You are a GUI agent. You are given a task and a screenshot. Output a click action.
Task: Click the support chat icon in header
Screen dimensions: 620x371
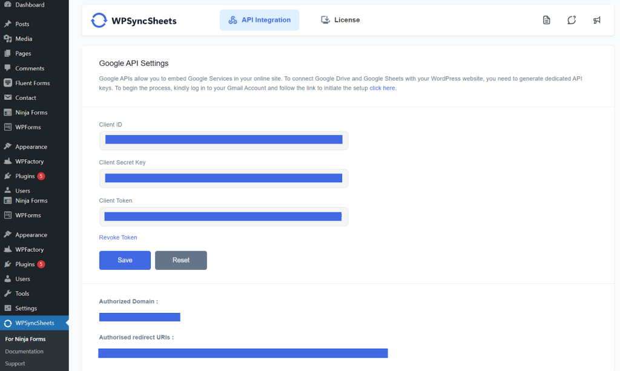click(572, 20)
